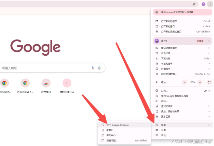Decrease zoom with the minus button
This screenshot has width=214, height=146.
tap(185, 82)
